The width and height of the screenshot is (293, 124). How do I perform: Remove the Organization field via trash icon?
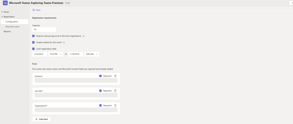(115, 105)
